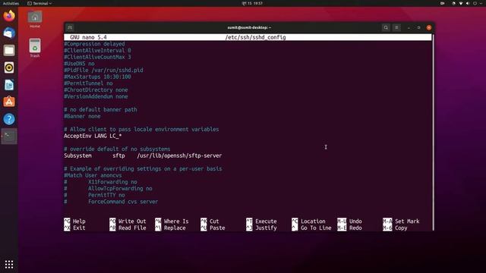
Task: Click /etc/ssh/sshd_config filename in nano header
Action: 255,37
